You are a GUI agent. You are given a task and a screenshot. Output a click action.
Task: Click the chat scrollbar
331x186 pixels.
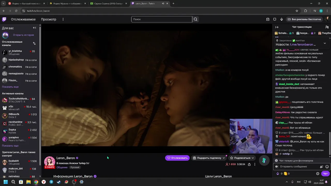point(330,143)
